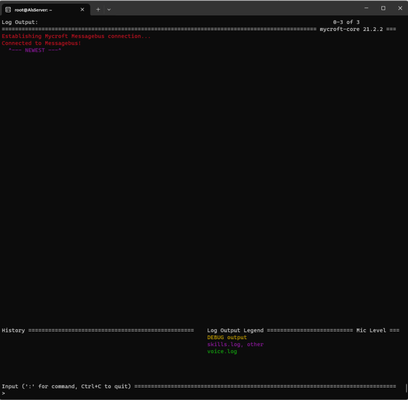
Task: Click the 'voice.log' legend entry
Action: tap(222, 351)
